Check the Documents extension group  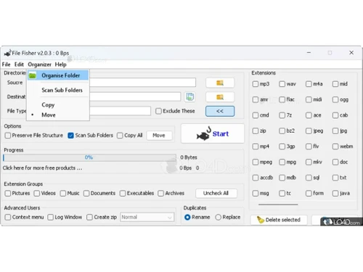coord(86,194)
